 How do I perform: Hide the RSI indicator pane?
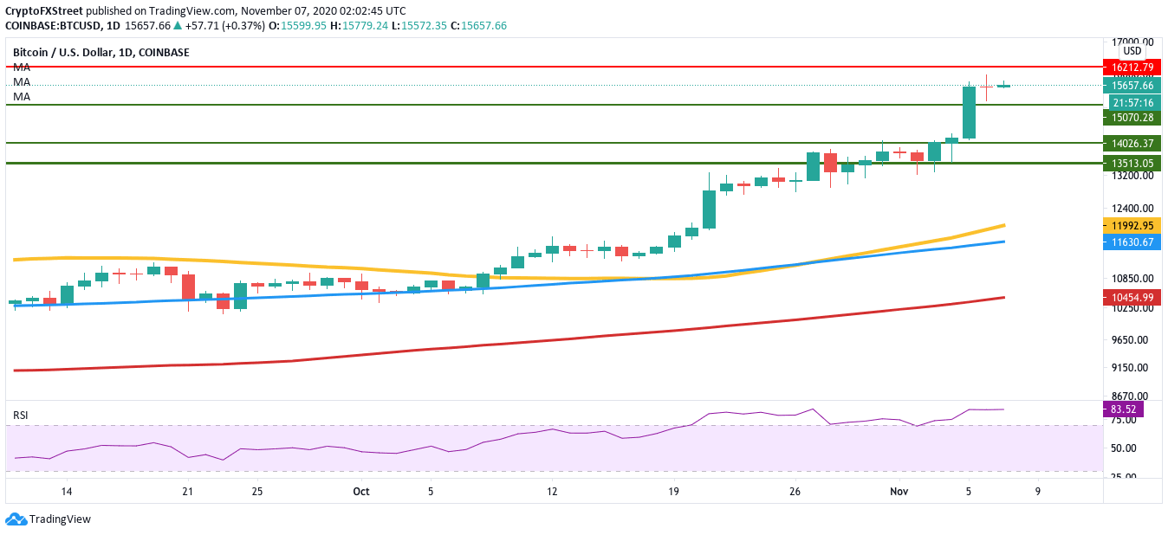pyautogui.click(x=21, y=415)
